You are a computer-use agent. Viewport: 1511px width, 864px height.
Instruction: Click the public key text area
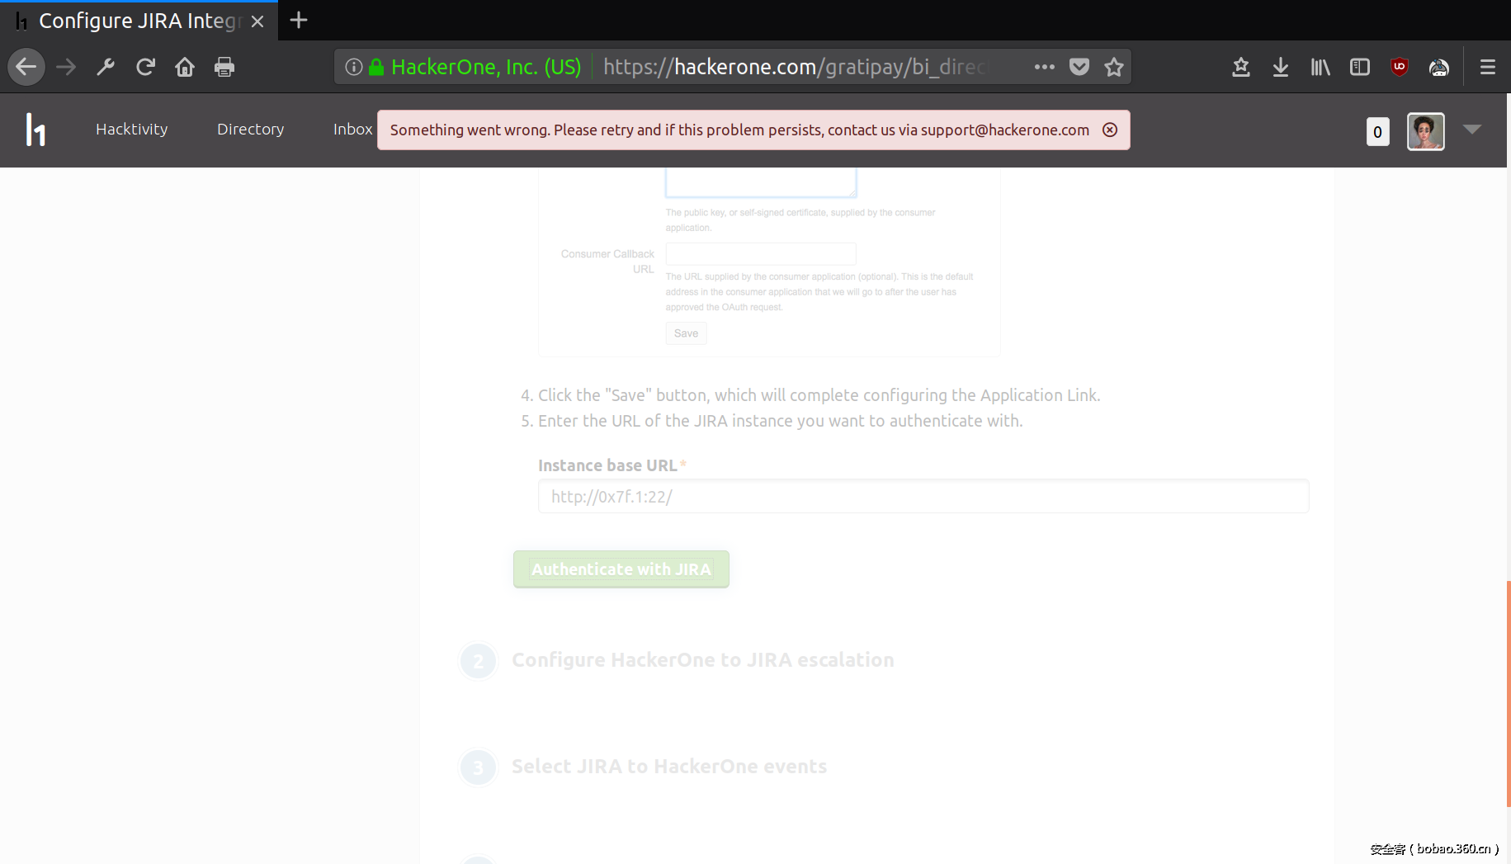click(x=761, y=182)
